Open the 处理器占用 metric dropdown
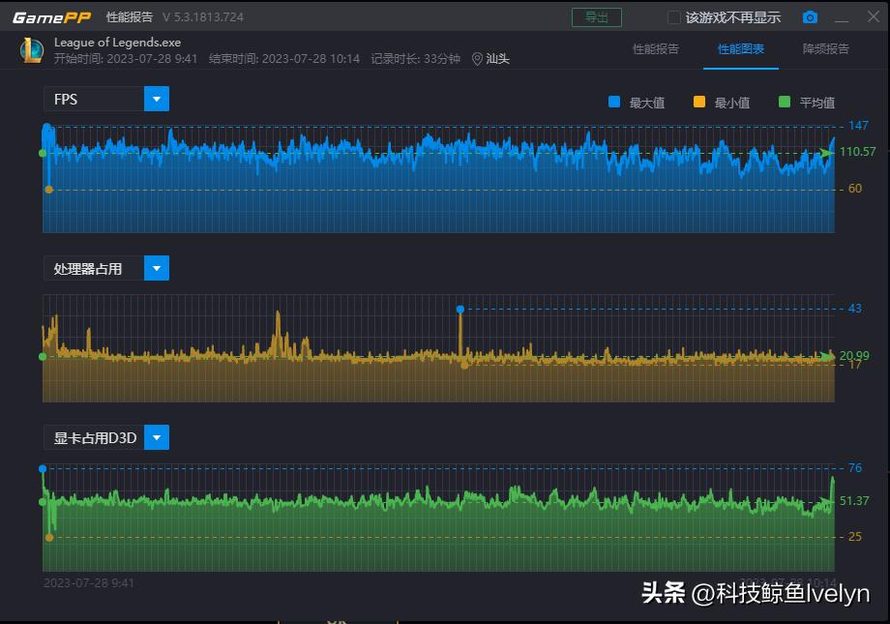The width and height of the screenshot is (890, 624). [x=157, y=268]
